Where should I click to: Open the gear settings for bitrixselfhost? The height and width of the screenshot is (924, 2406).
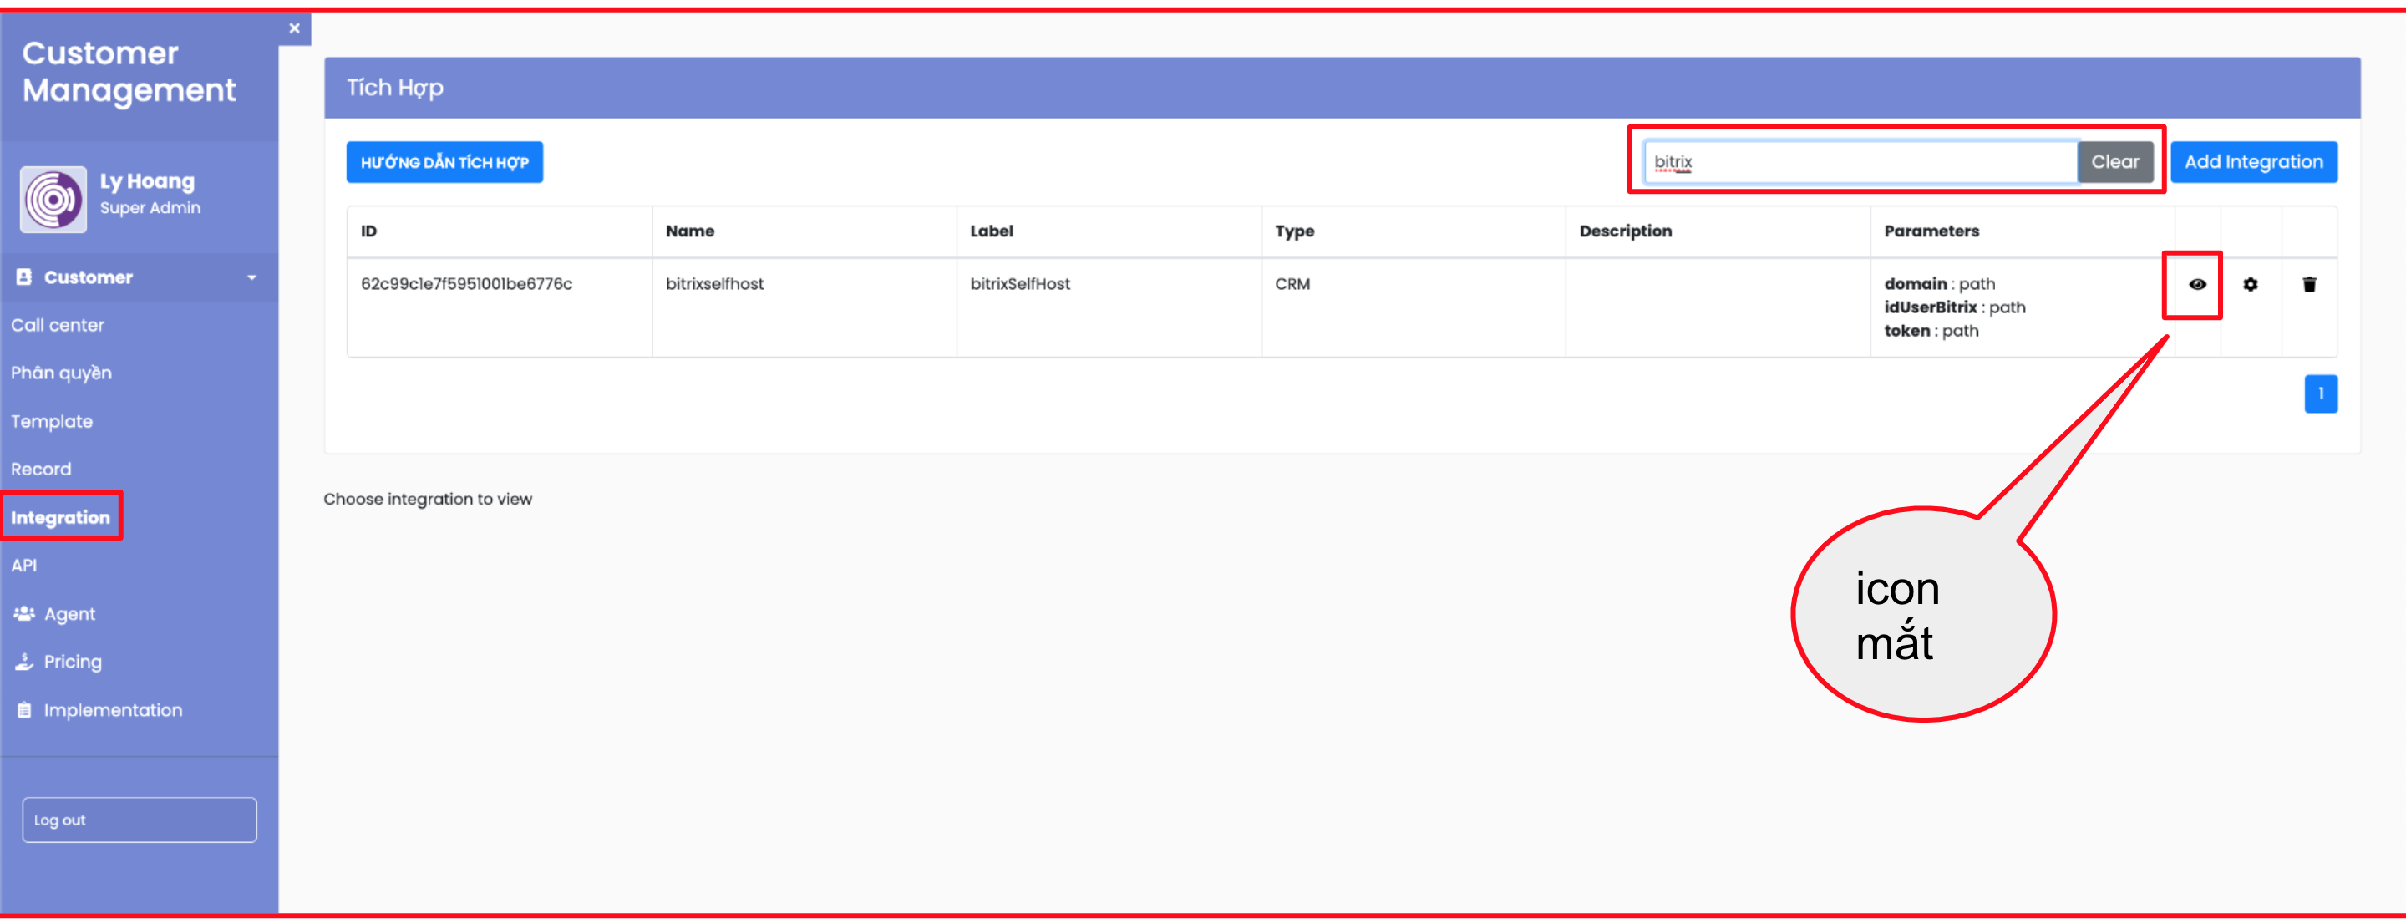(2250, 284)
